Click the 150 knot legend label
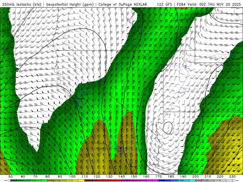The width and height of the screenshot is (243, 182). pyautogui.click(x=134, y=177)
